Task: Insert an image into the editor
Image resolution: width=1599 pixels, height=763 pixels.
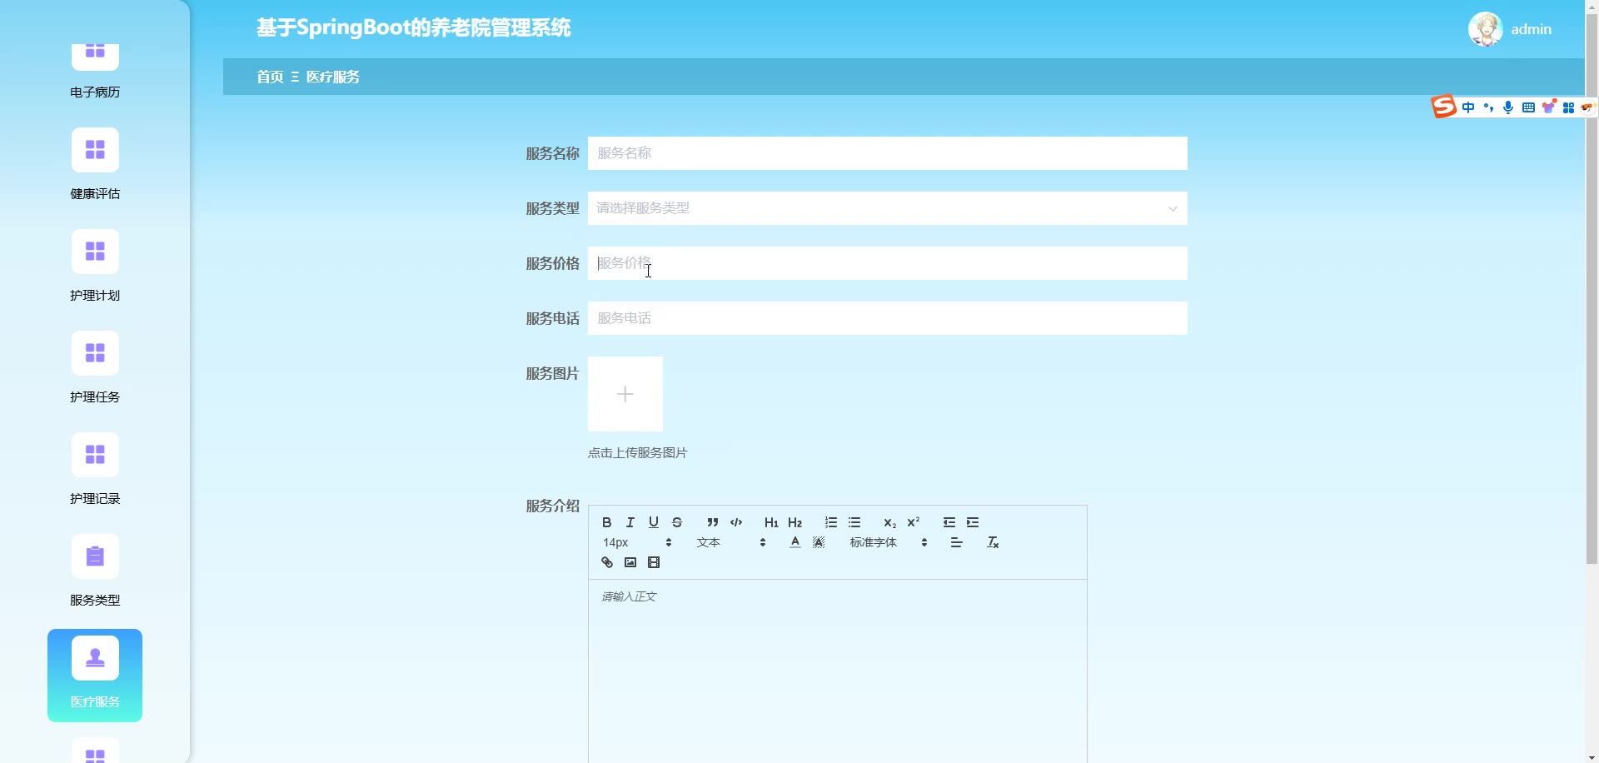Action: point(630,562)
